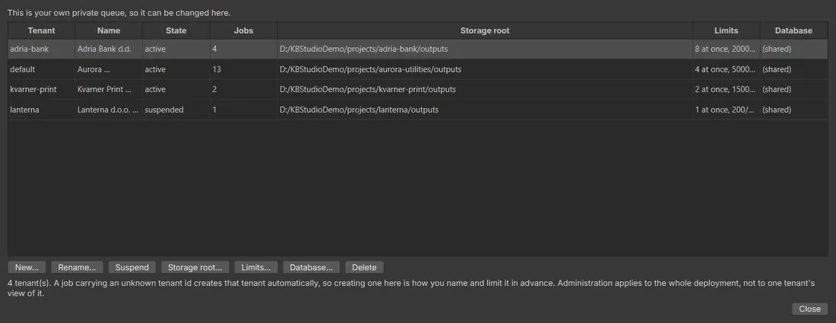
Task: Open the Limits... button
Action: point(256,267)
